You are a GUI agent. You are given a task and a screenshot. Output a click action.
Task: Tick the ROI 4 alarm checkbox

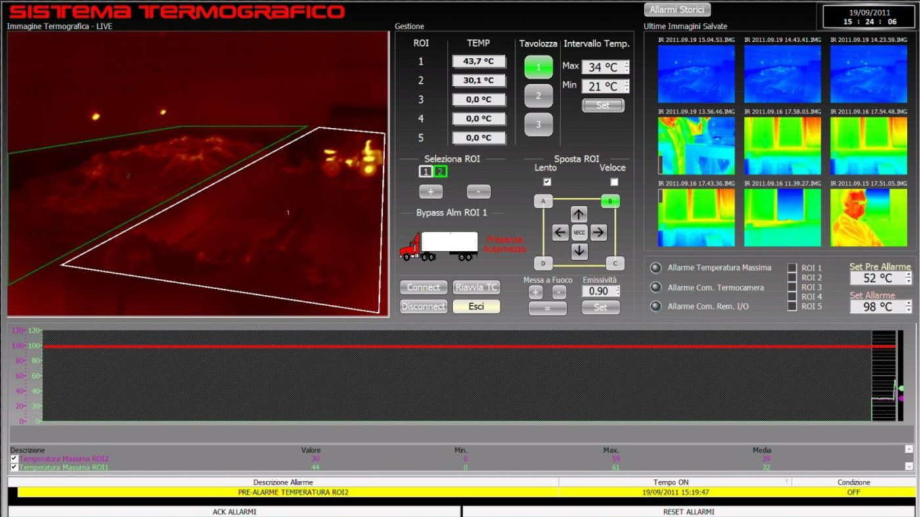(793, 297)
